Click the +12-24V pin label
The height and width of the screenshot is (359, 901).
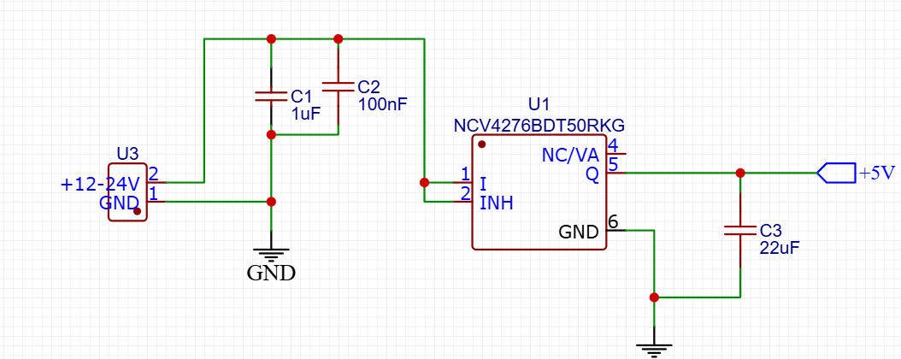(x=100, y=184)
